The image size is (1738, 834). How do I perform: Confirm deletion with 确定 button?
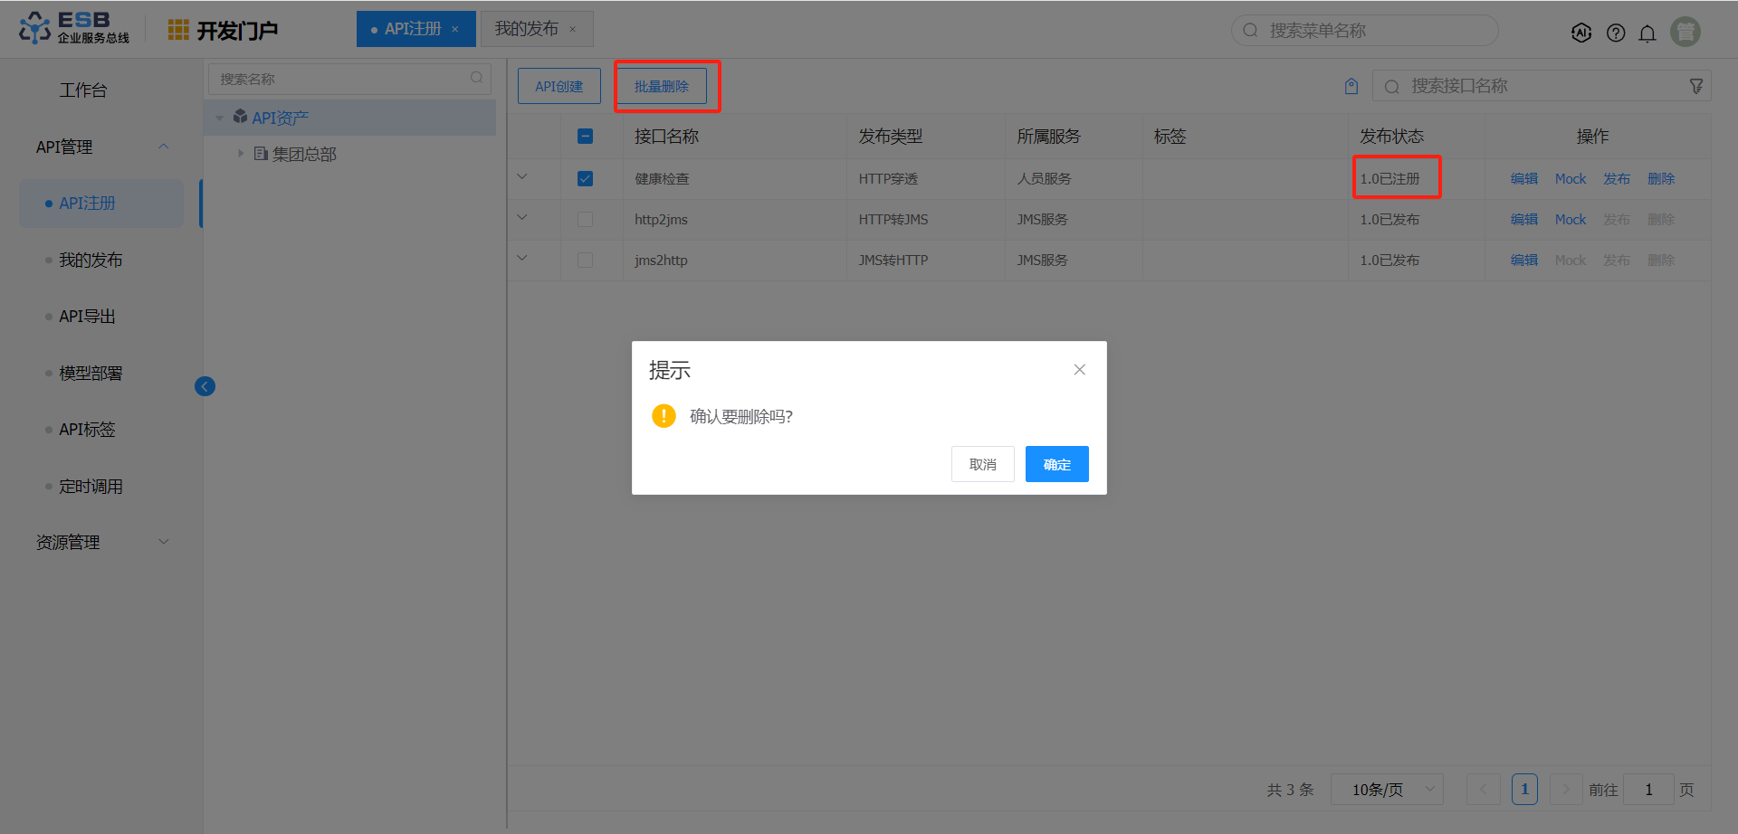tap(1057, 464)
